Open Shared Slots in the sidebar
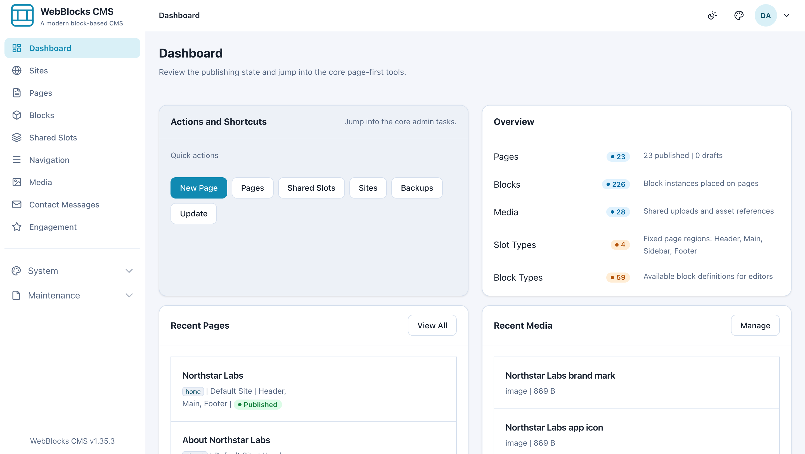Screen dimensions: 805x454 click(72, 137)
